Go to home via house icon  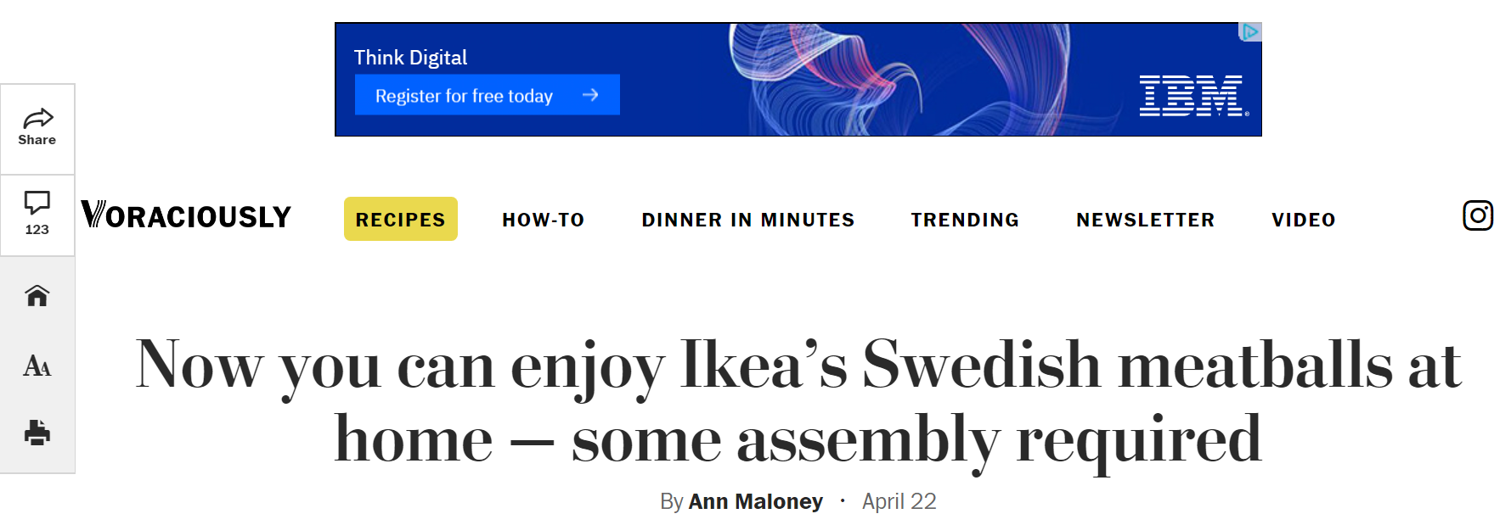(37, 295)
